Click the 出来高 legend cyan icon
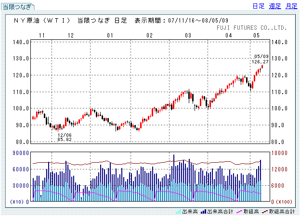 point(178,211)
